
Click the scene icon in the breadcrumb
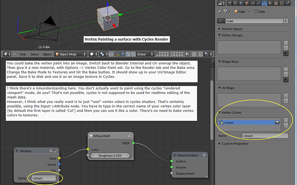pos(226,12)
